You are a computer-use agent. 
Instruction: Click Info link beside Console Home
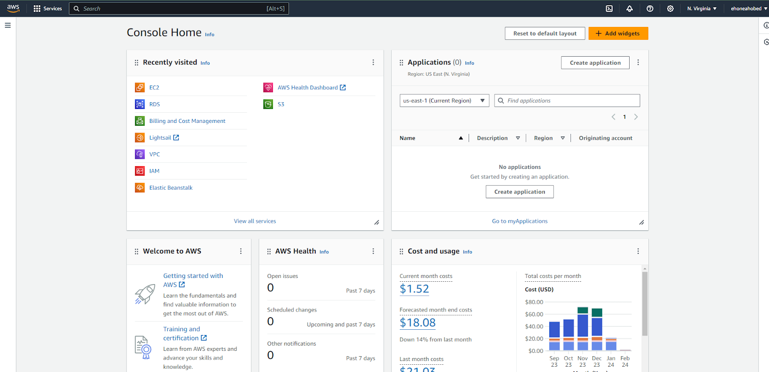(210, 35)
